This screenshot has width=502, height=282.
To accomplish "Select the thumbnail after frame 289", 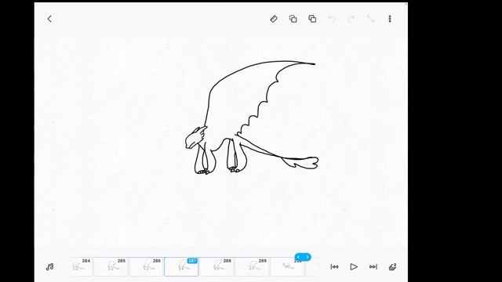I will coord(287,267).
